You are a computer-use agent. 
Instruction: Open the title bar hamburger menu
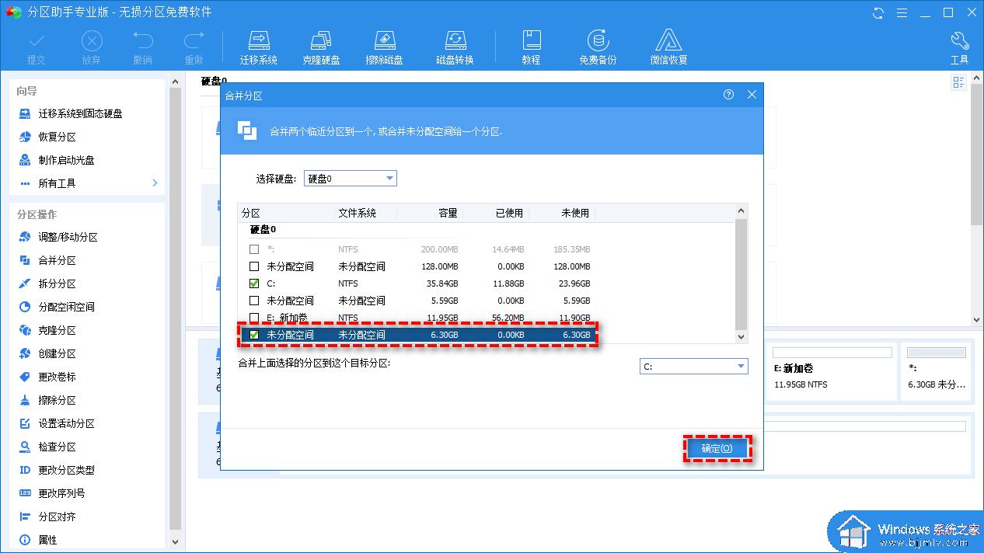point(902,12)
